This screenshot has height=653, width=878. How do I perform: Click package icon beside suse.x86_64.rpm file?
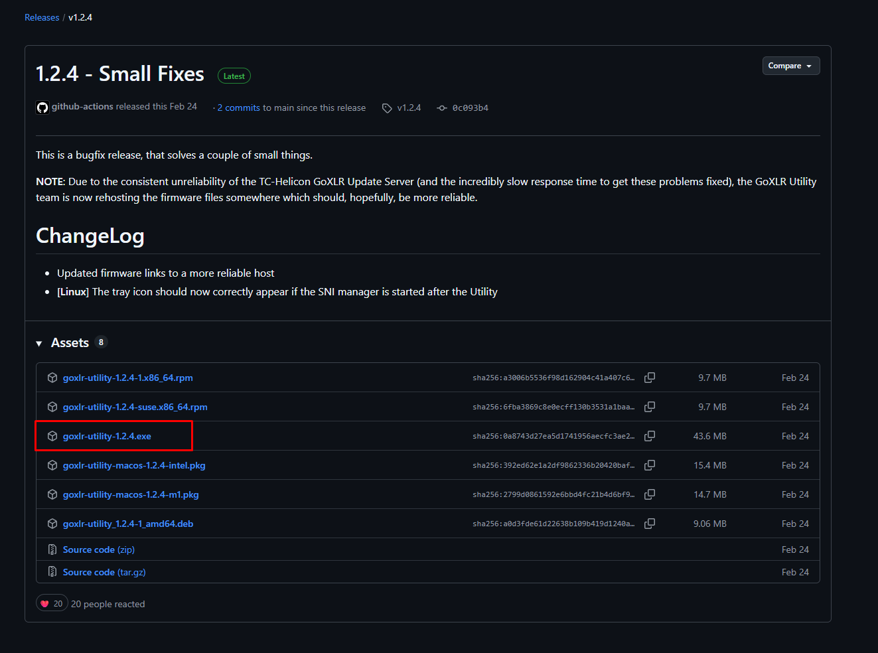coord(52,407)
